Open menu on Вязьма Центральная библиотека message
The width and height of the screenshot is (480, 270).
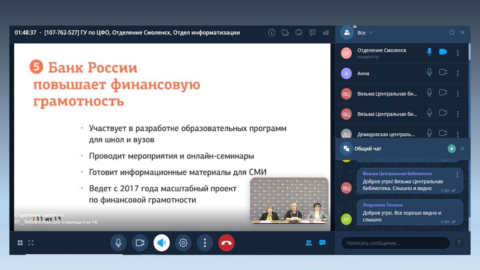[458, 174]
